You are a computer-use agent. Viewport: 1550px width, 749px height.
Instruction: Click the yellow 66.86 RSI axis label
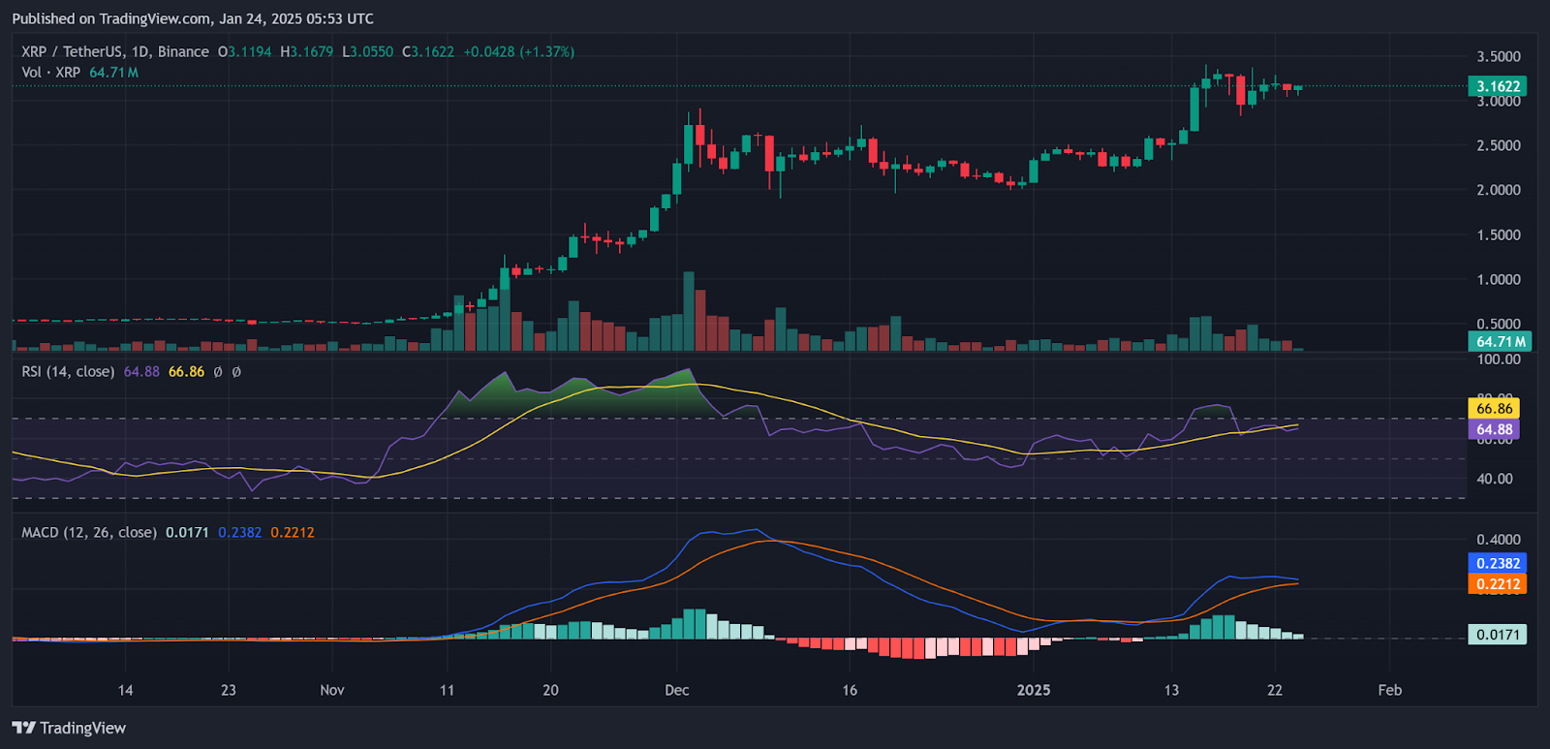pyautogui.click(x=1494, y=409)
